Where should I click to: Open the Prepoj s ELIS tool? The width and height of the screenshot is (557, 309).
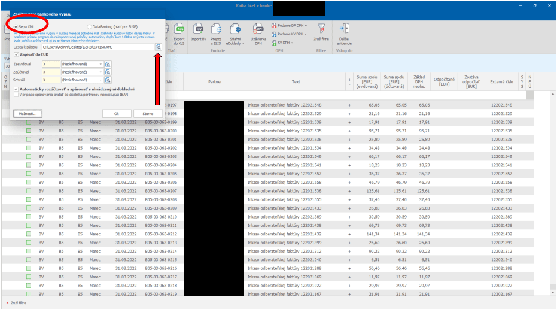click(216, 34)
